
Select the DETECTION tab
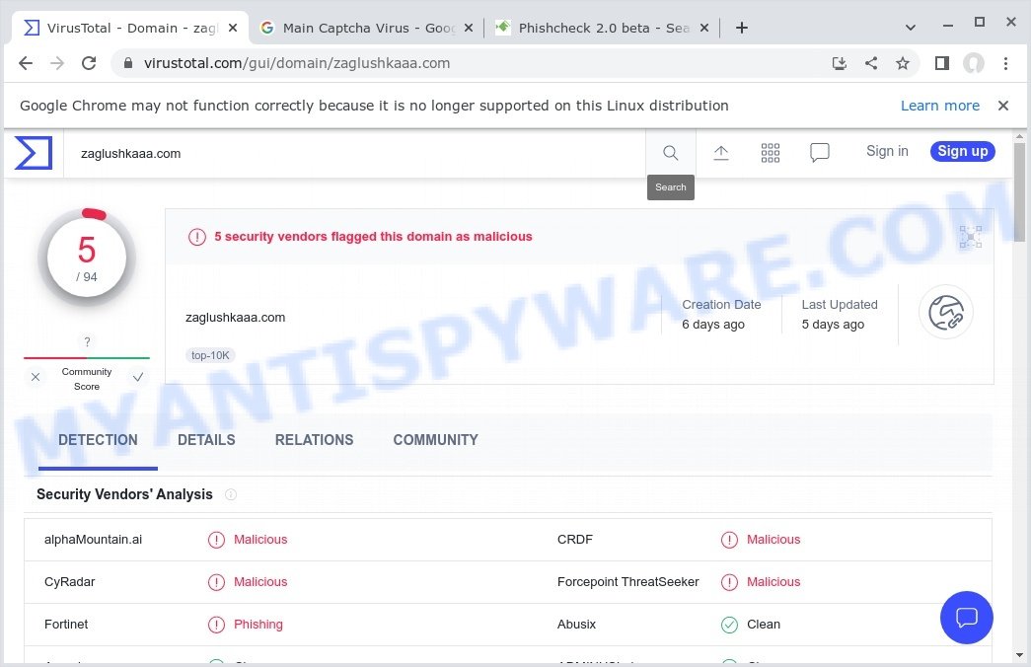coord(98,439)
